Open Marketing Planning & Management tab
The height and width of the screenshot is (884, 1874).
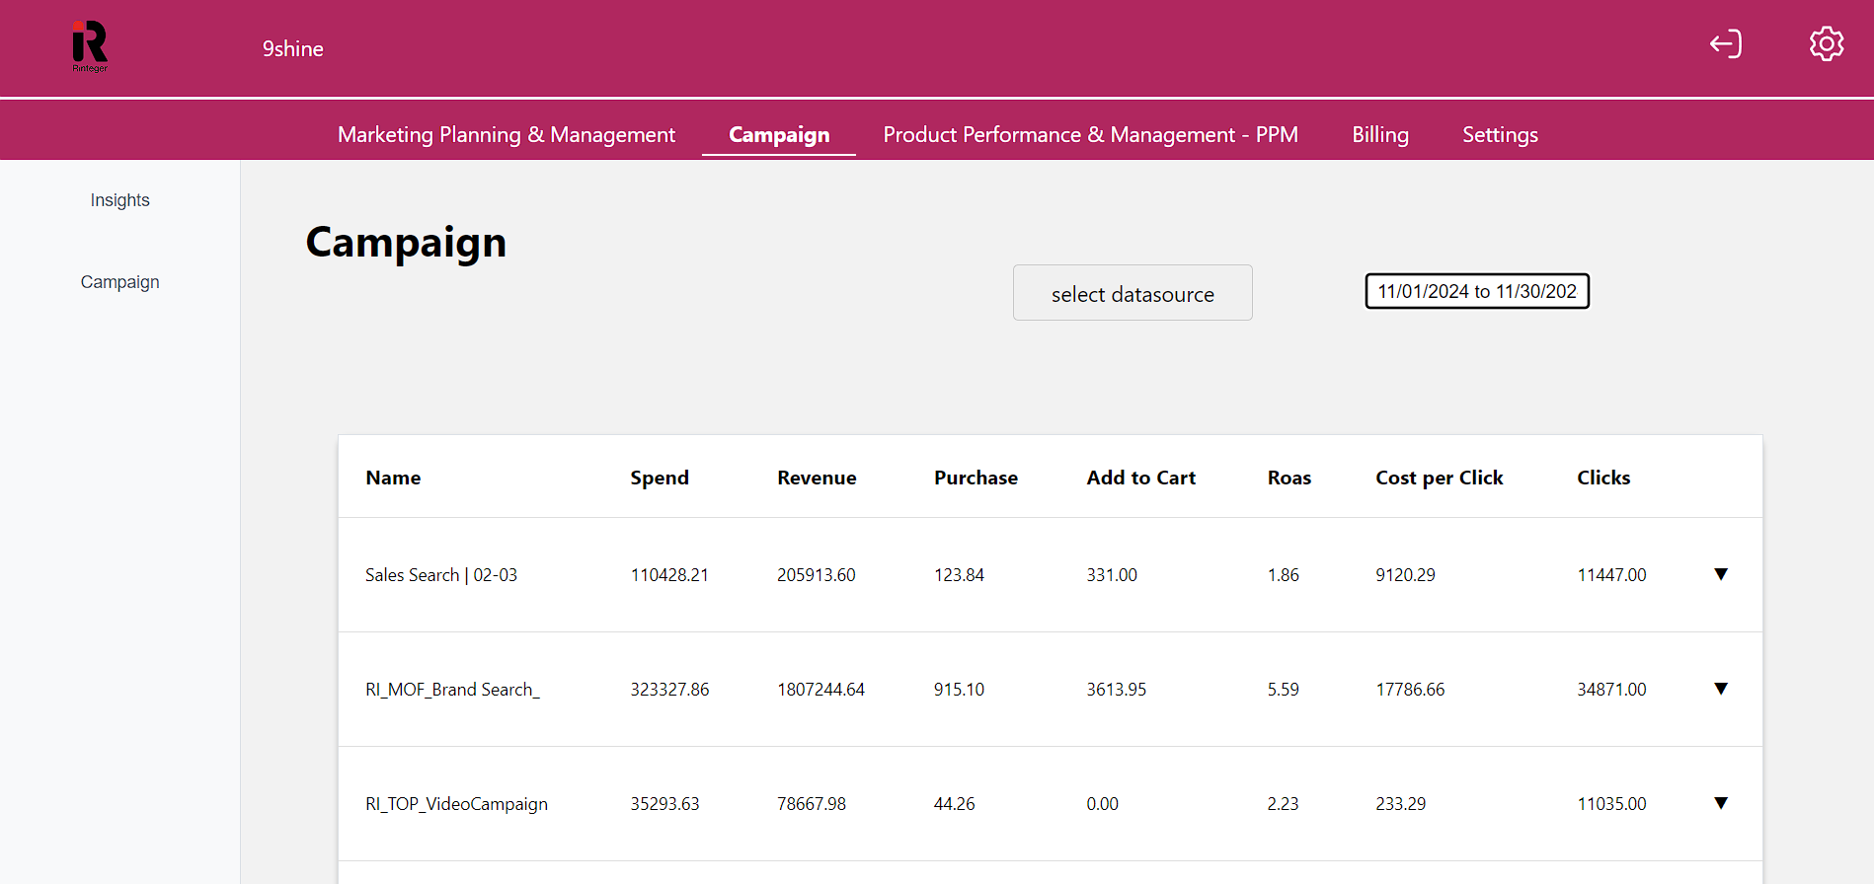507,134
